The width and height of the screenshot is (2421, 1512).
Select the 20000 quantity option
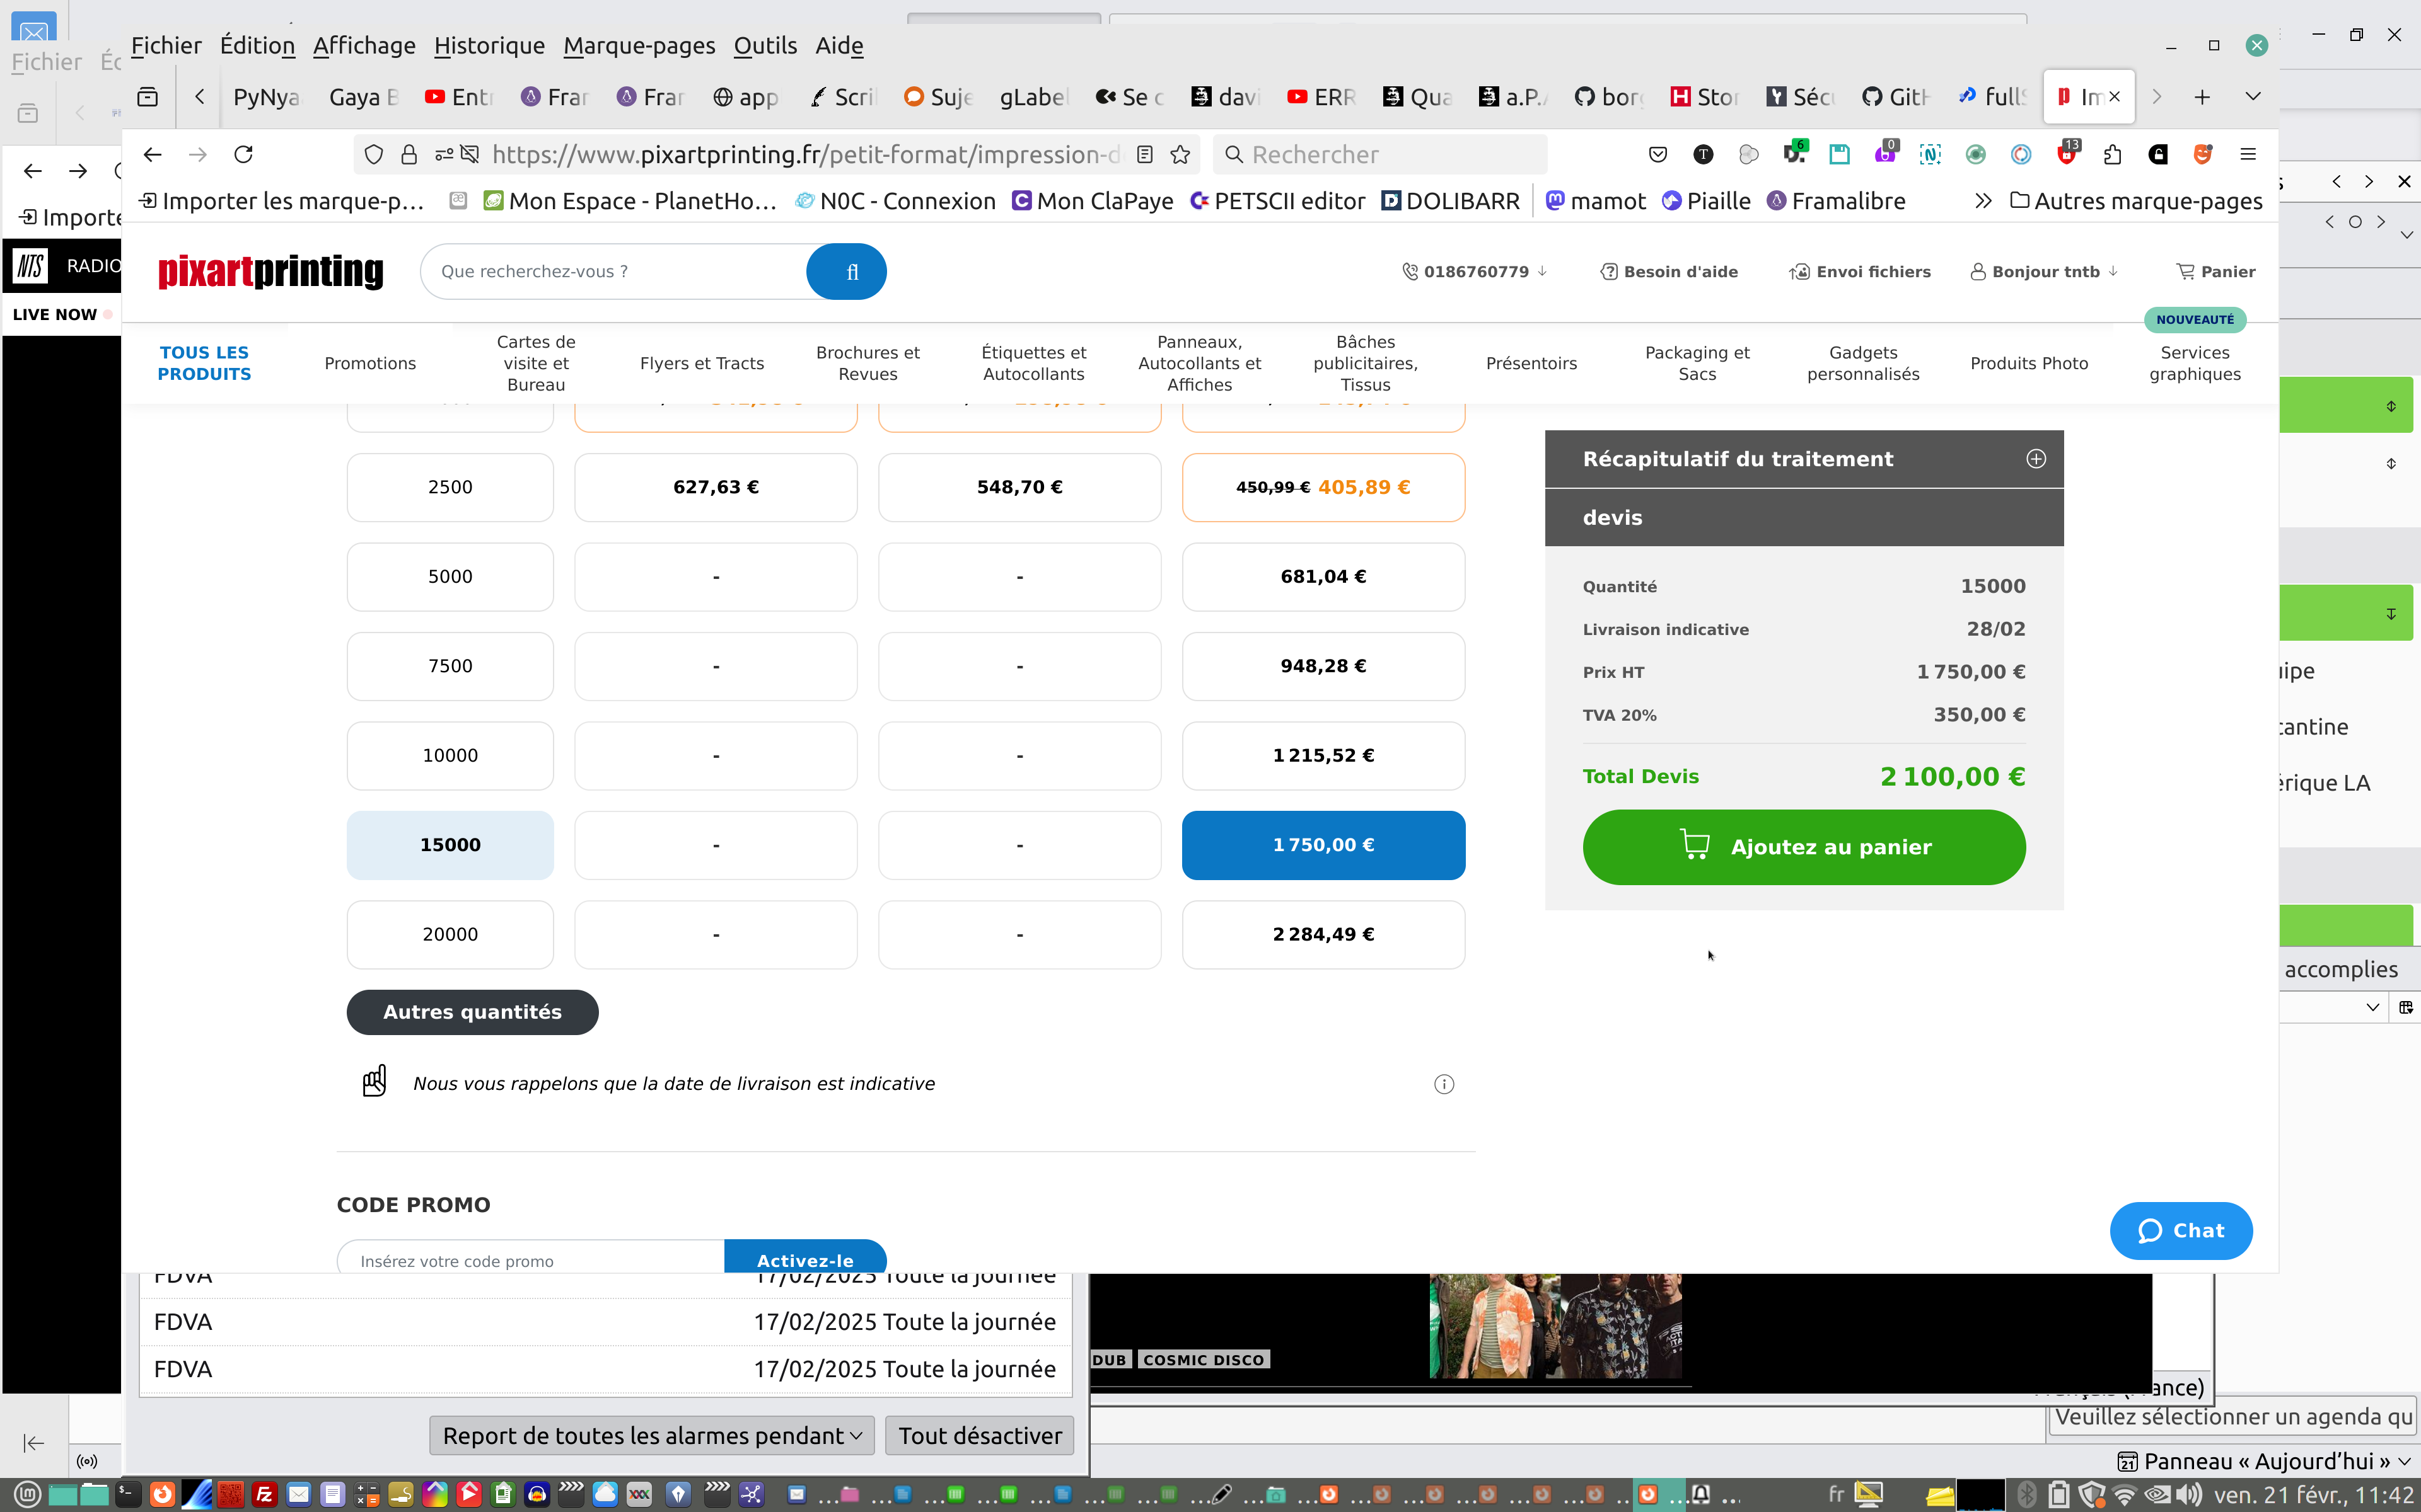click(450, 934)
